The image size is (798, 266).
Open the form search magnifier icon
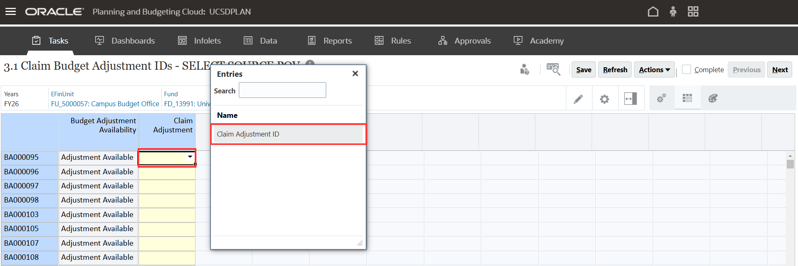click(x=553, y=69)
